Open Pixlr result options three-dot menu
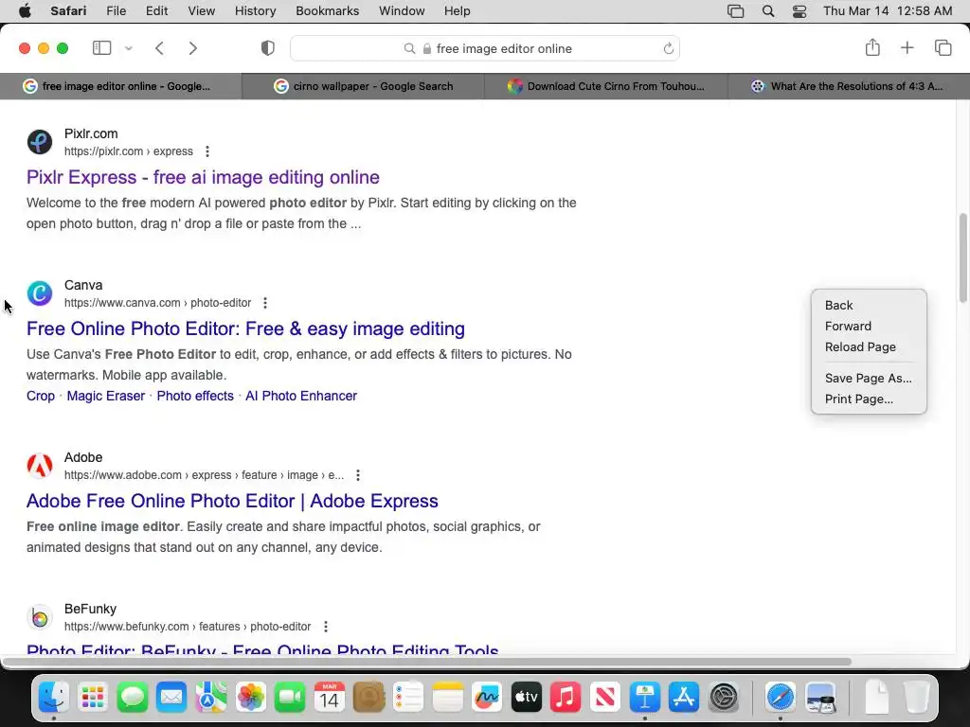The height and width of the screenshot is (727, 970). [207, 151]
